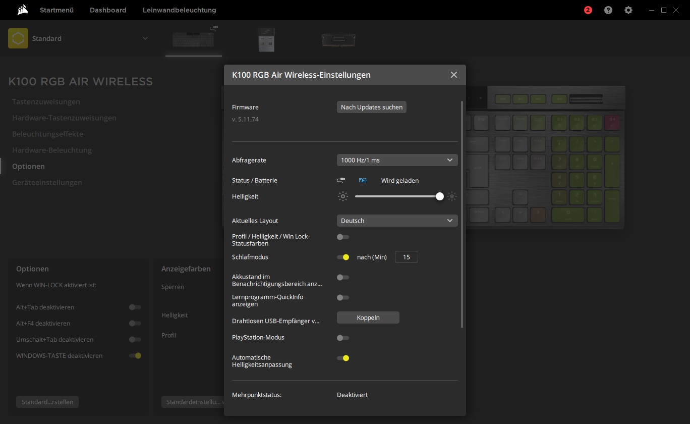
Task: Click the high brightness sun icon
Action: pos(452,196)
